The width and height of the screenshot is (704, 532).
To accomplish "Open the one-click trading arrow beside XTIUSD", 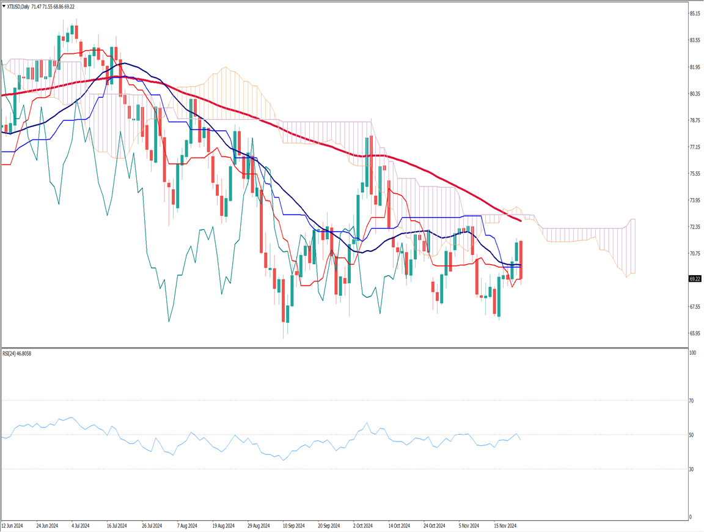I will point(4,6).
